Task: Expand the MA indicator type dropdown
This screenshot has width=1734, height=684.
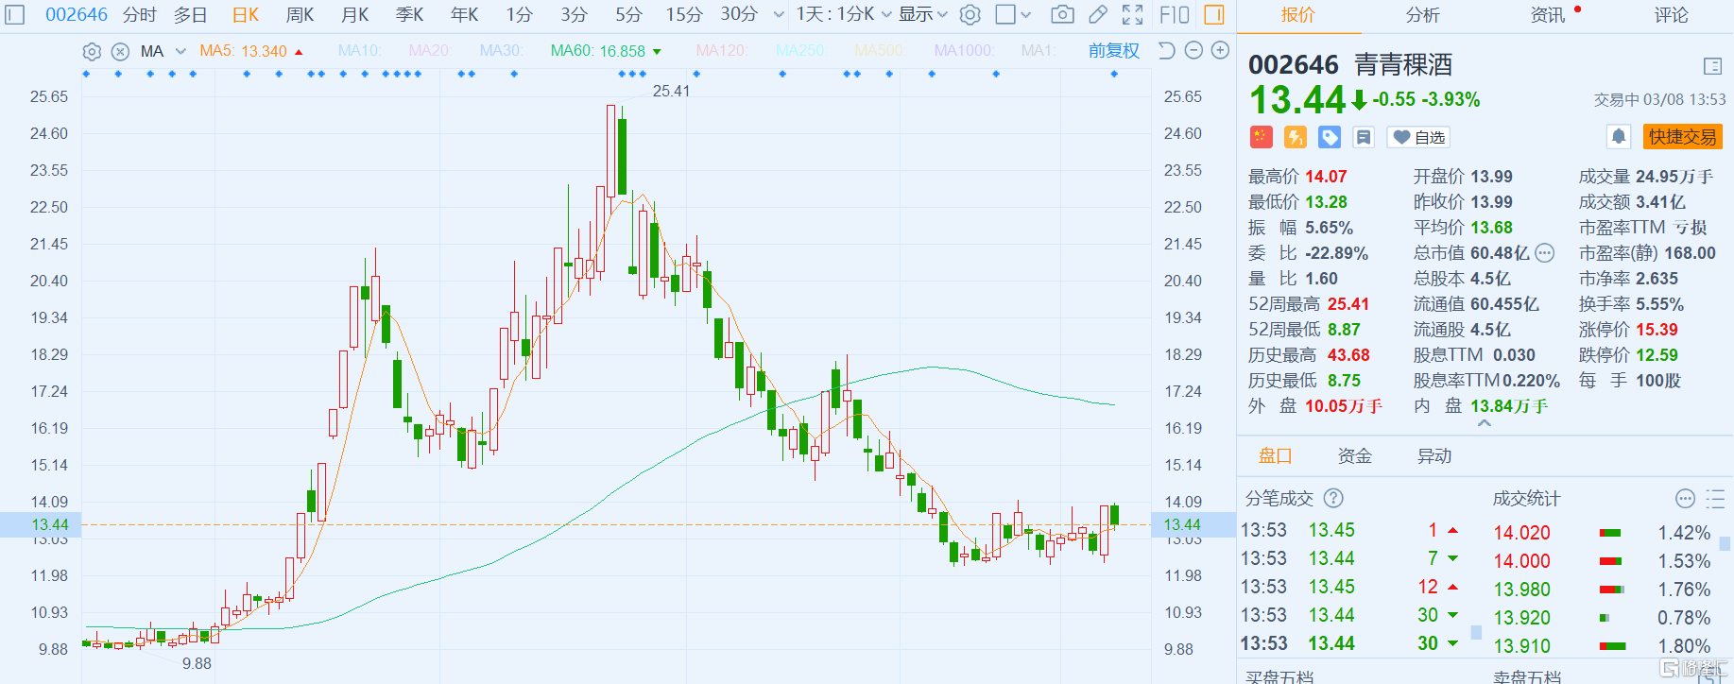Action: 180,51
